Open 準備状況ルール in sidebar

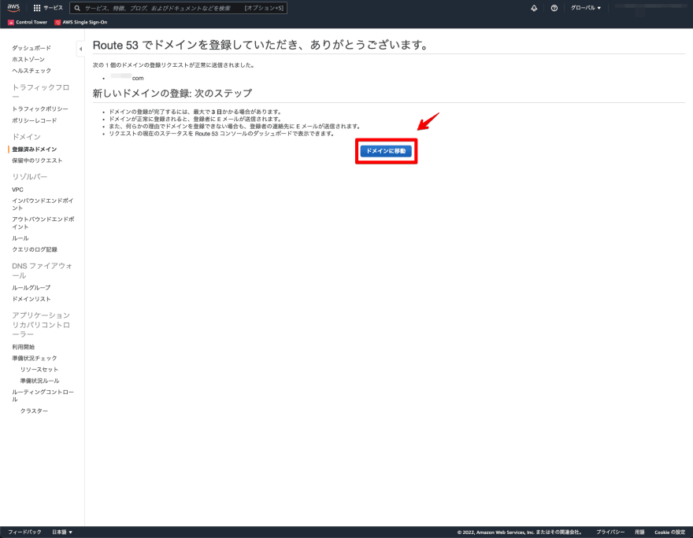coord(39,381)
